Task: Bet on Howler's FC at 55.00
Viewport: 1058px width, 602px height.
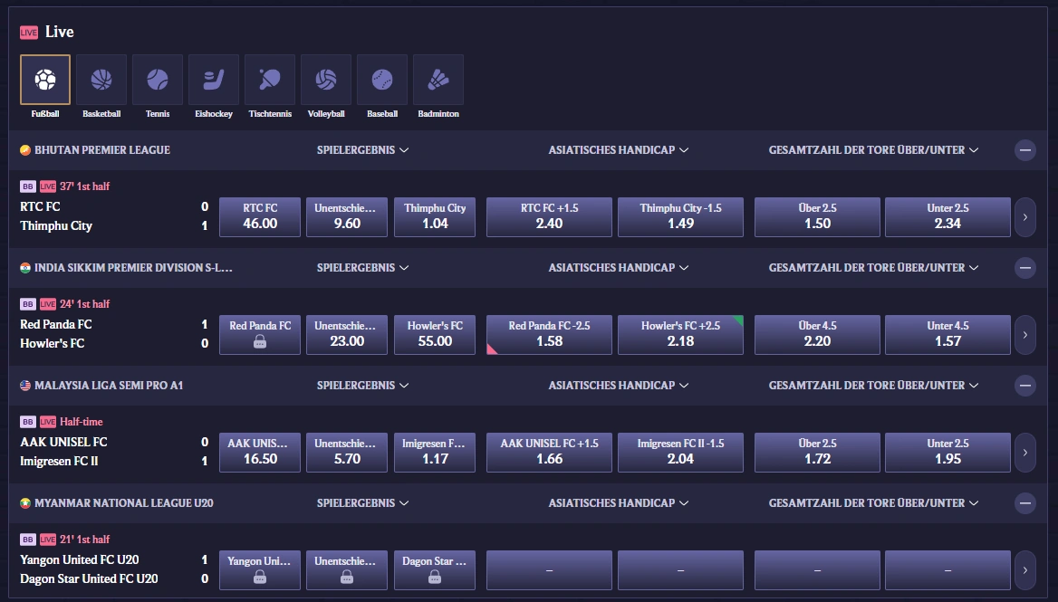Action: click(x=435, y=334)
